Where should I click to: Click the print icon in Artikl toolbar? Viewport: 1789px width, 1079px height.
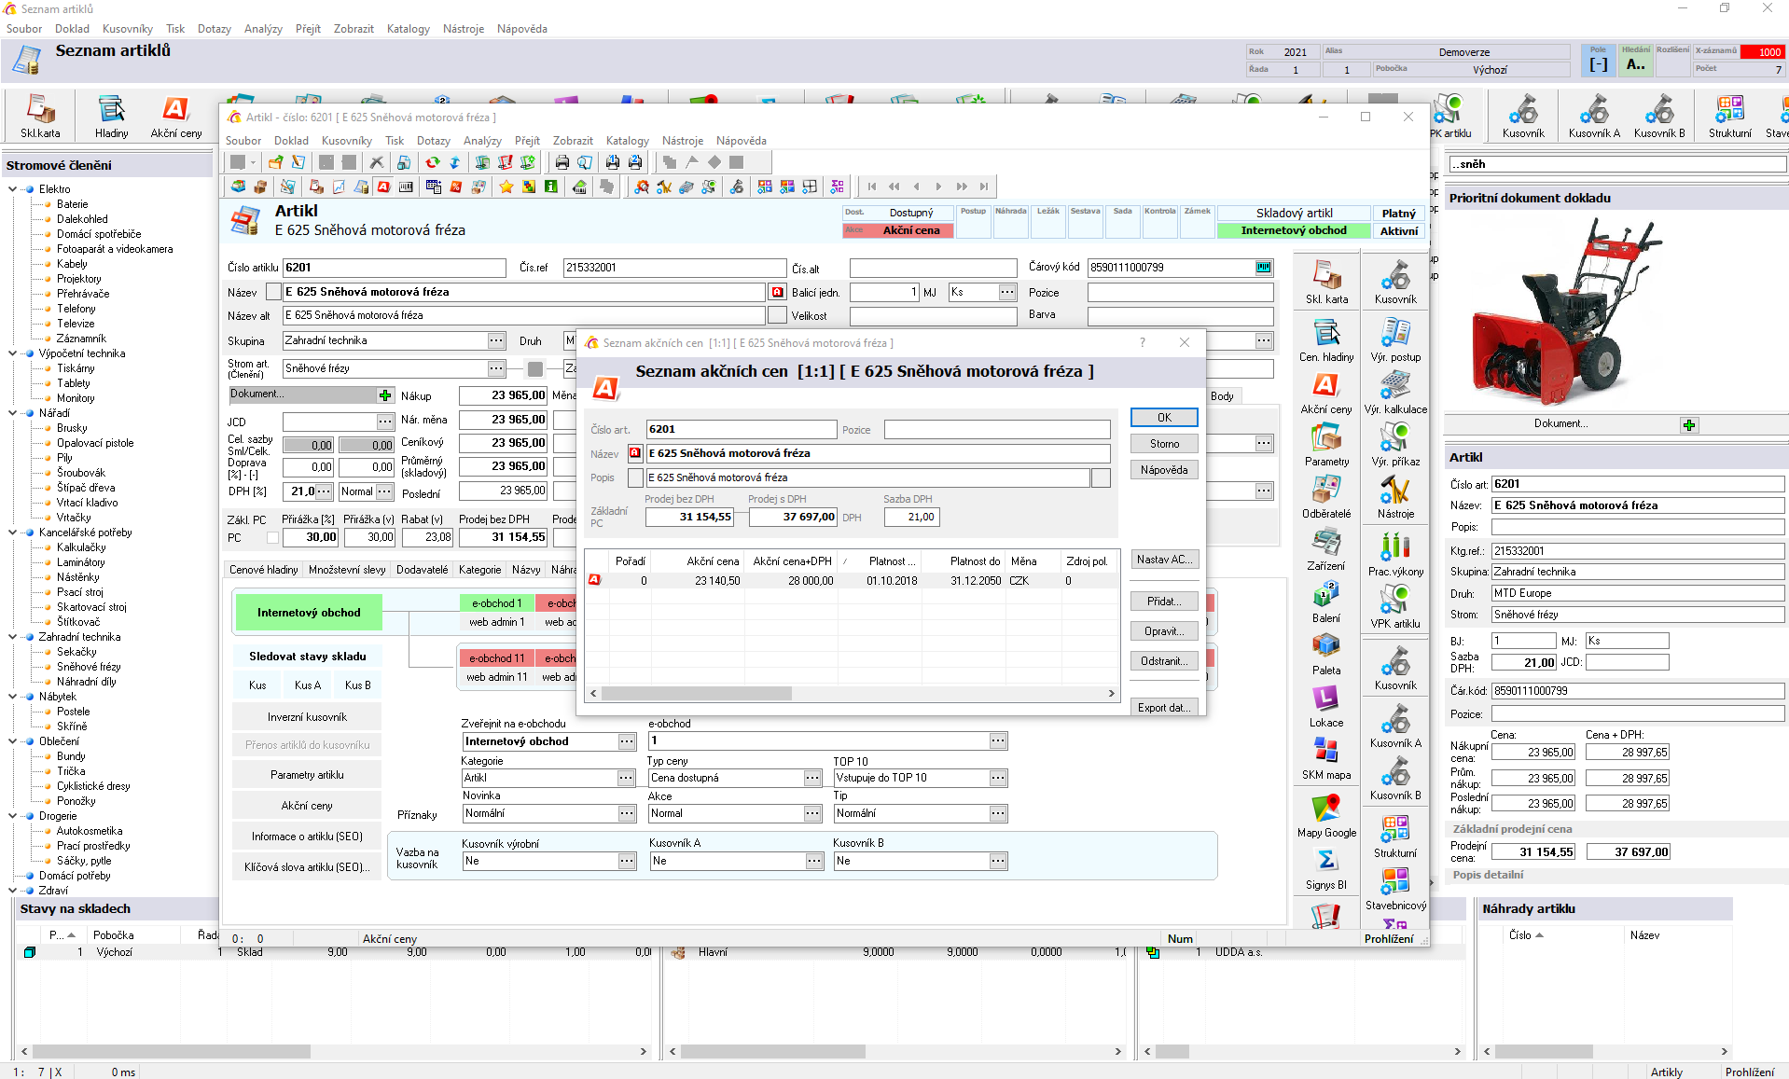pyautogui.click(x=562, y=162)
